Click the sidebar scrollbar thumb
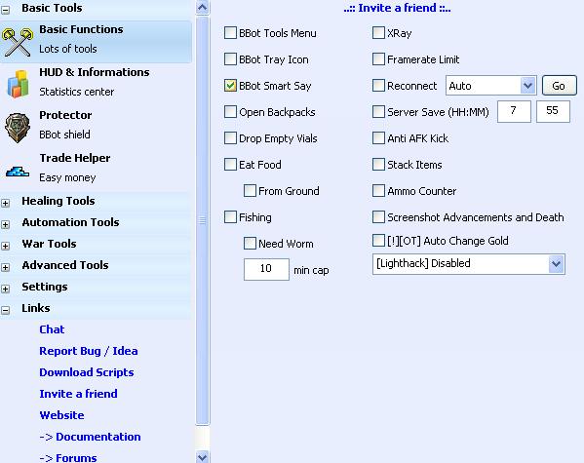The width and height of the screenshot is (584, 463). 202,220
